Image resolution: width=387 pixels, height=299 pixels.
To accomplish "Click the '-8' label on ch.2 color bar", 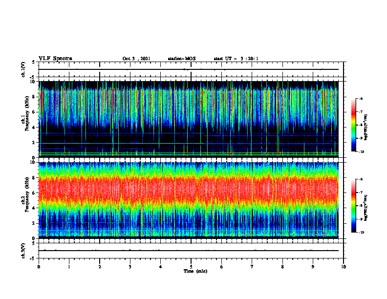I will pos(361,206).
